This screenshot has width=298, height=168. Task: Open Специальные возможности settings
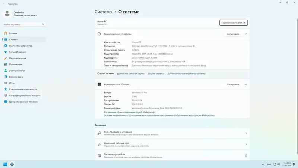pyautogui.click(x=22, y=89)
